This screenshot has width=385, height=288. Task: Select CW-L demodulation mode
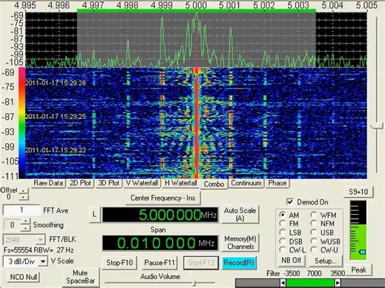(x=283, y=250)
